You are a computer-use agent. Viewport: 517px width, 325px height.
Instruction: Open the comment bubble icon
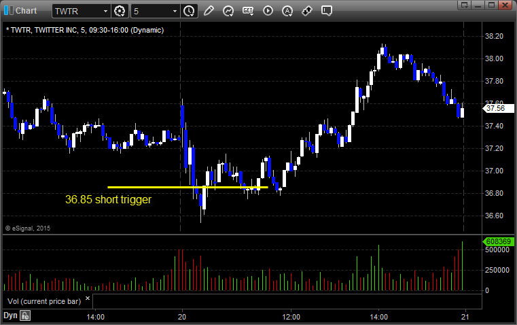click(326, 11)
